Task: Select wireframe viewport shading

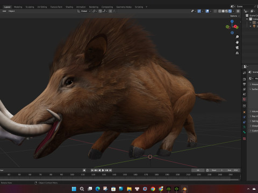Action: (x=220, y=11)
